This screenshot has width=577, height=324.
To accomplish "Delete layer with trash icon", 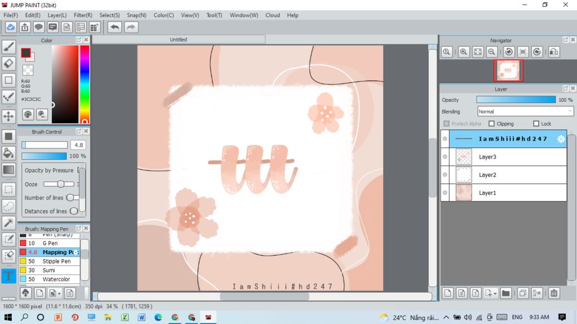I will (554, 292).
